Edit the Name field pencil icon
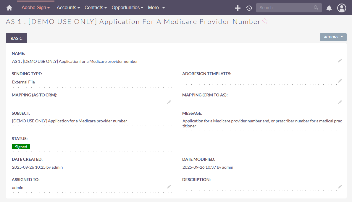The image size is (352, 202). 340,60
